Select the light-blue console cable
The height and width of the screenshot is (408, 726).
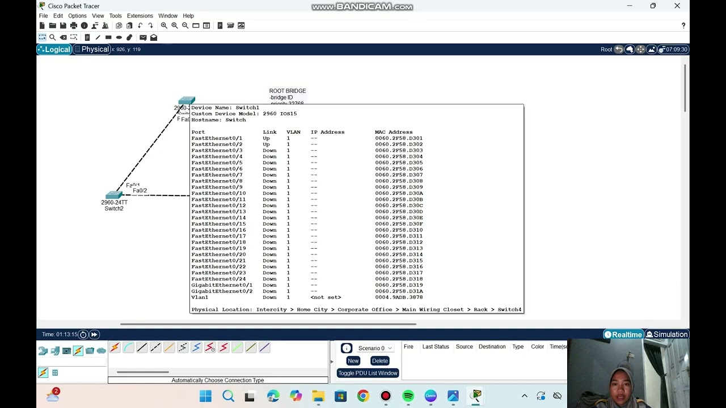coord(128,347)
